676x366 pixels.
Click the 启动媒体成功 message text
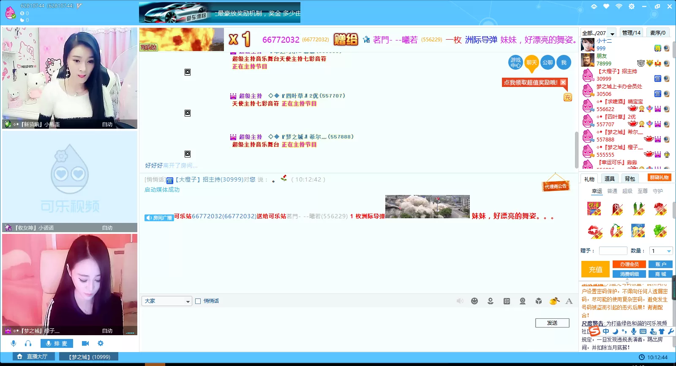tap(162, 190)
